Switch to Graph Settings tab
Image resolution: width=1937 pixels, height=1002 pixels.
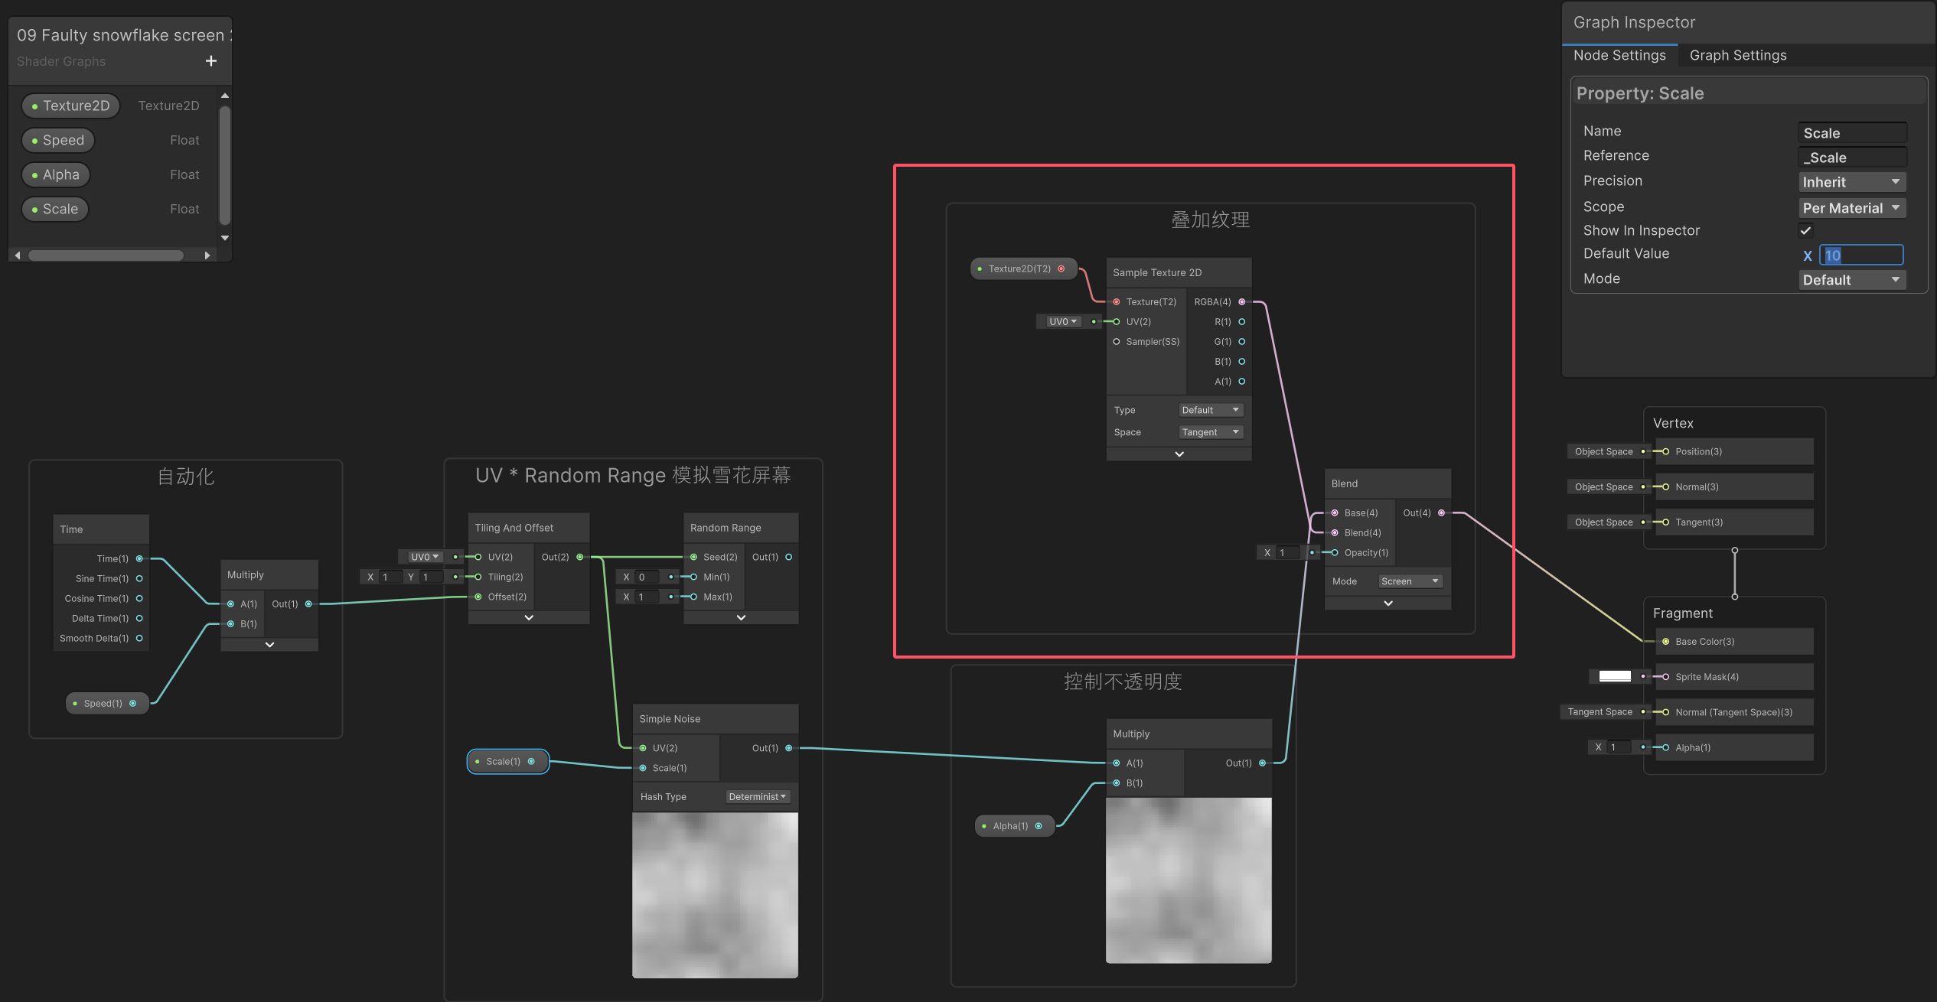click(x=1738, y=55)
